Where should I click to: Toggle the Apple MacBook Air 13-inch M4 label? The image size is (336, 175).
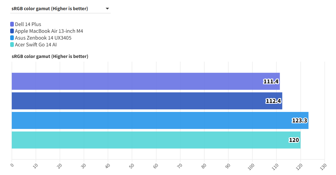click(49, 31)
